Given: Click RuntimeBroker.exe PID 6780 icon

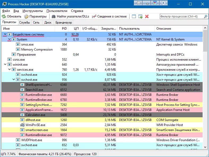Looking at the screenshot, I should [x=22, y=100].
